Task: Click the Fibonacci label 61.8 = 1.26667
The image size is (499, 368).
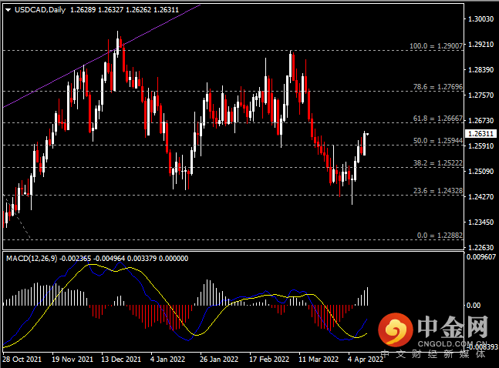Action: tap(438, 119)
